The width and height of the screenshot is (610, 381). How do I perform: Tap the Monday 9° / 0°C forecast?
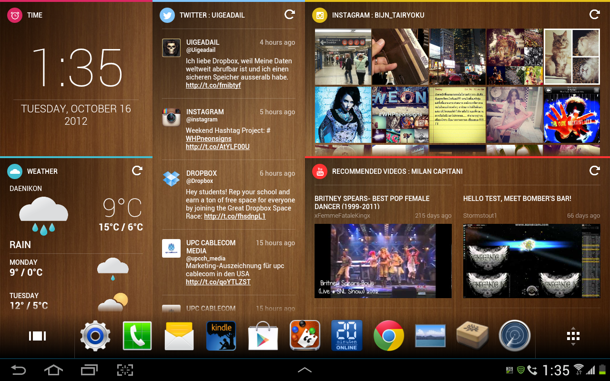point(26,268)
